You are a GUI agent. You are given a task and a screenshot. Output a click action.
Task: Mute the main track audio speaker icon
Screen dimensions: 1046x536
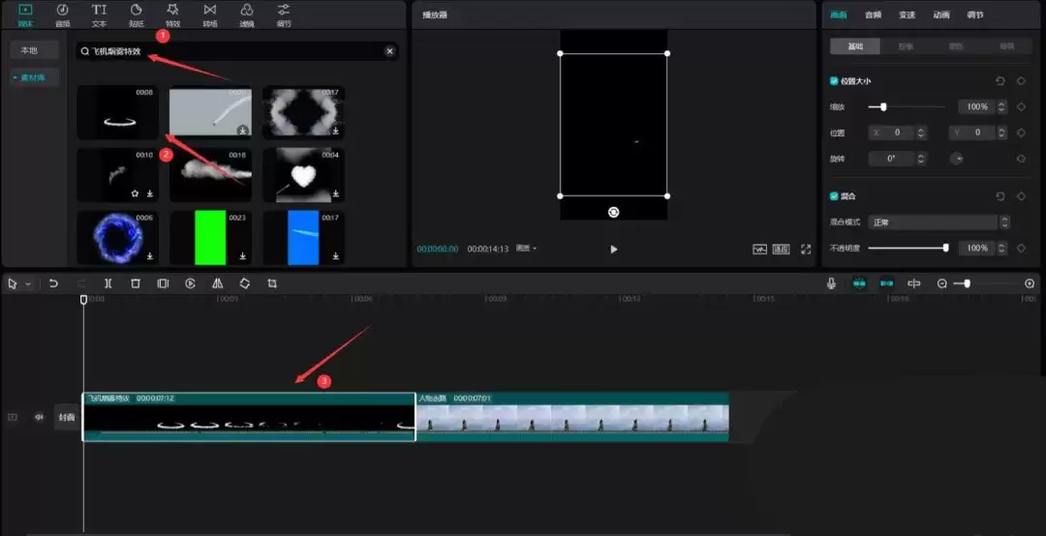click(x=40, y=417)
